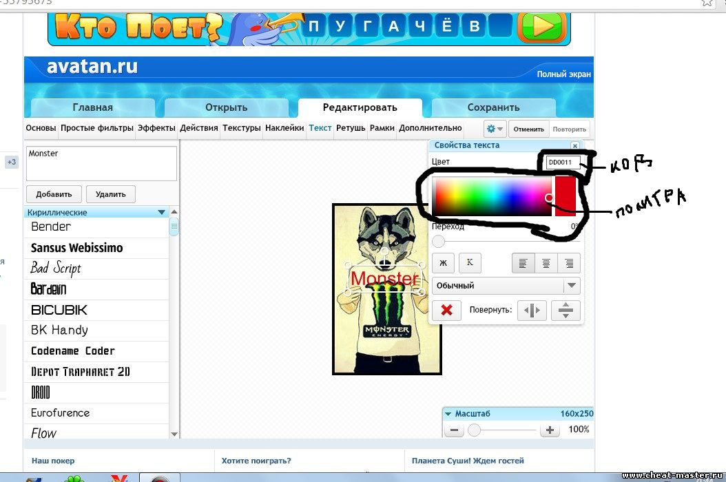Screen dimensions: 726x482
Task: Flip the text horizontally
Action: click(x=532, y=311)
